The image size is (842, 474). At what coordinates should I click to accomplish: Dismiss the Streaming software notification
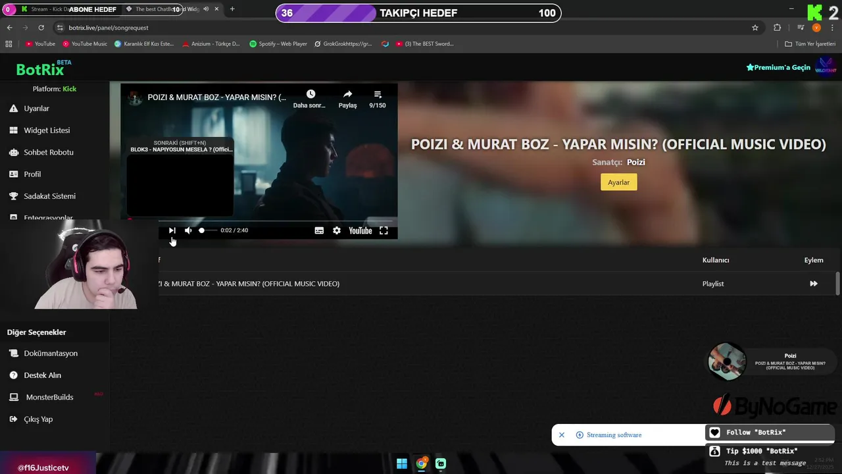click(x=562, y=435)
